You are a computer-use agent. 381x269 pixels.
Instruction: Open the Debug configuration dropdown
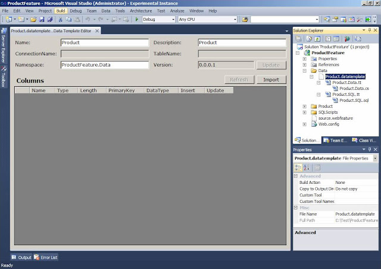pos(173,20)
